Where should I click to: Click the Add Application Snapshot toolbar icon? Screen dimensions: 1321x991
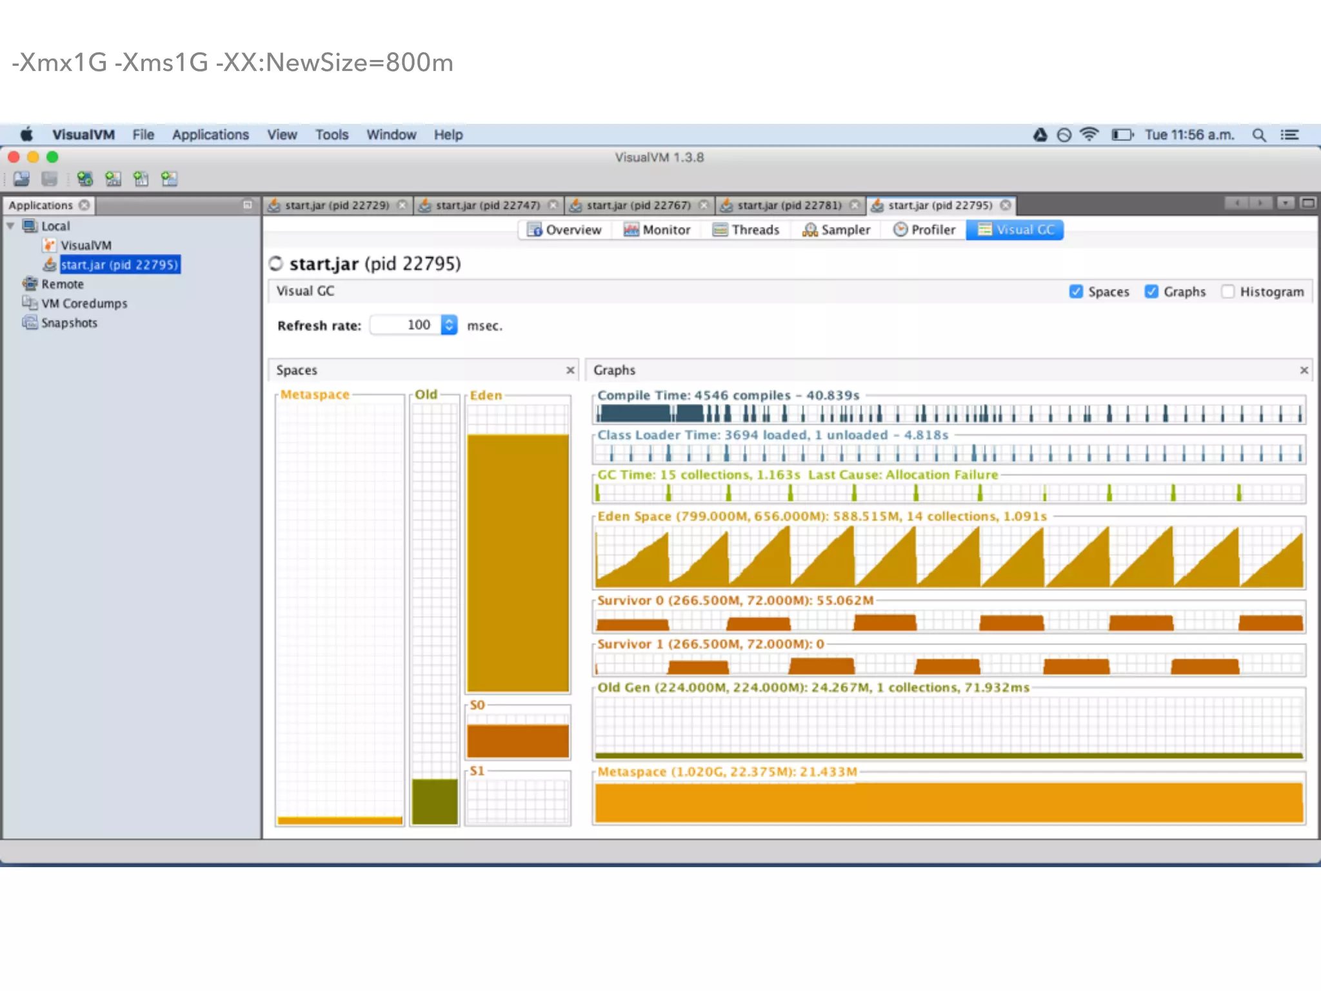pyautogui.click(x=169, y=179)
